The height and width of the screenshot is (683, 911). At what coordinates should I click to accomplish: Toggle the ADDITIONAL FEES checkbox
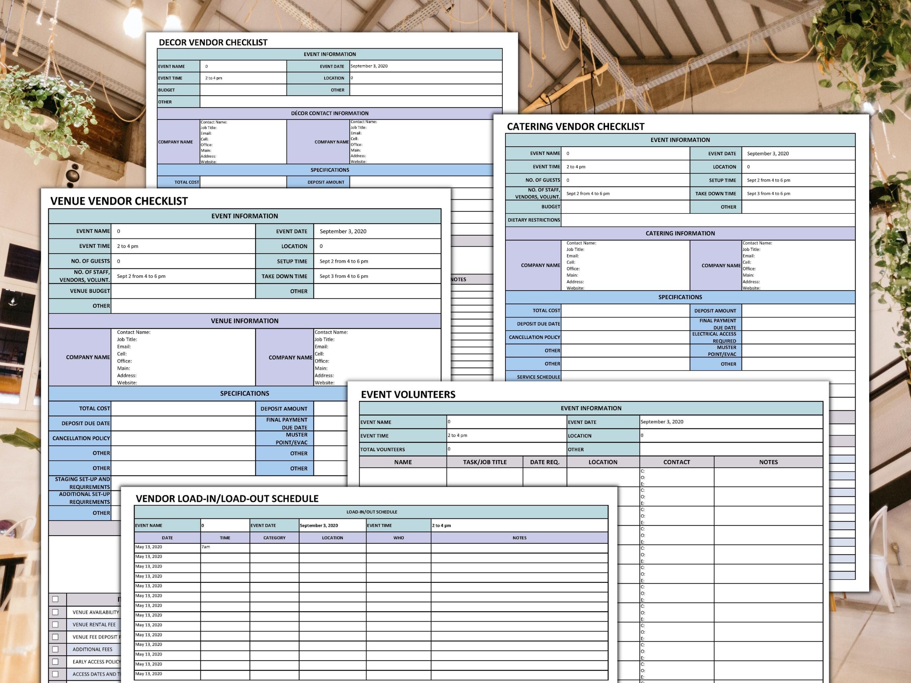pos(56,649)
